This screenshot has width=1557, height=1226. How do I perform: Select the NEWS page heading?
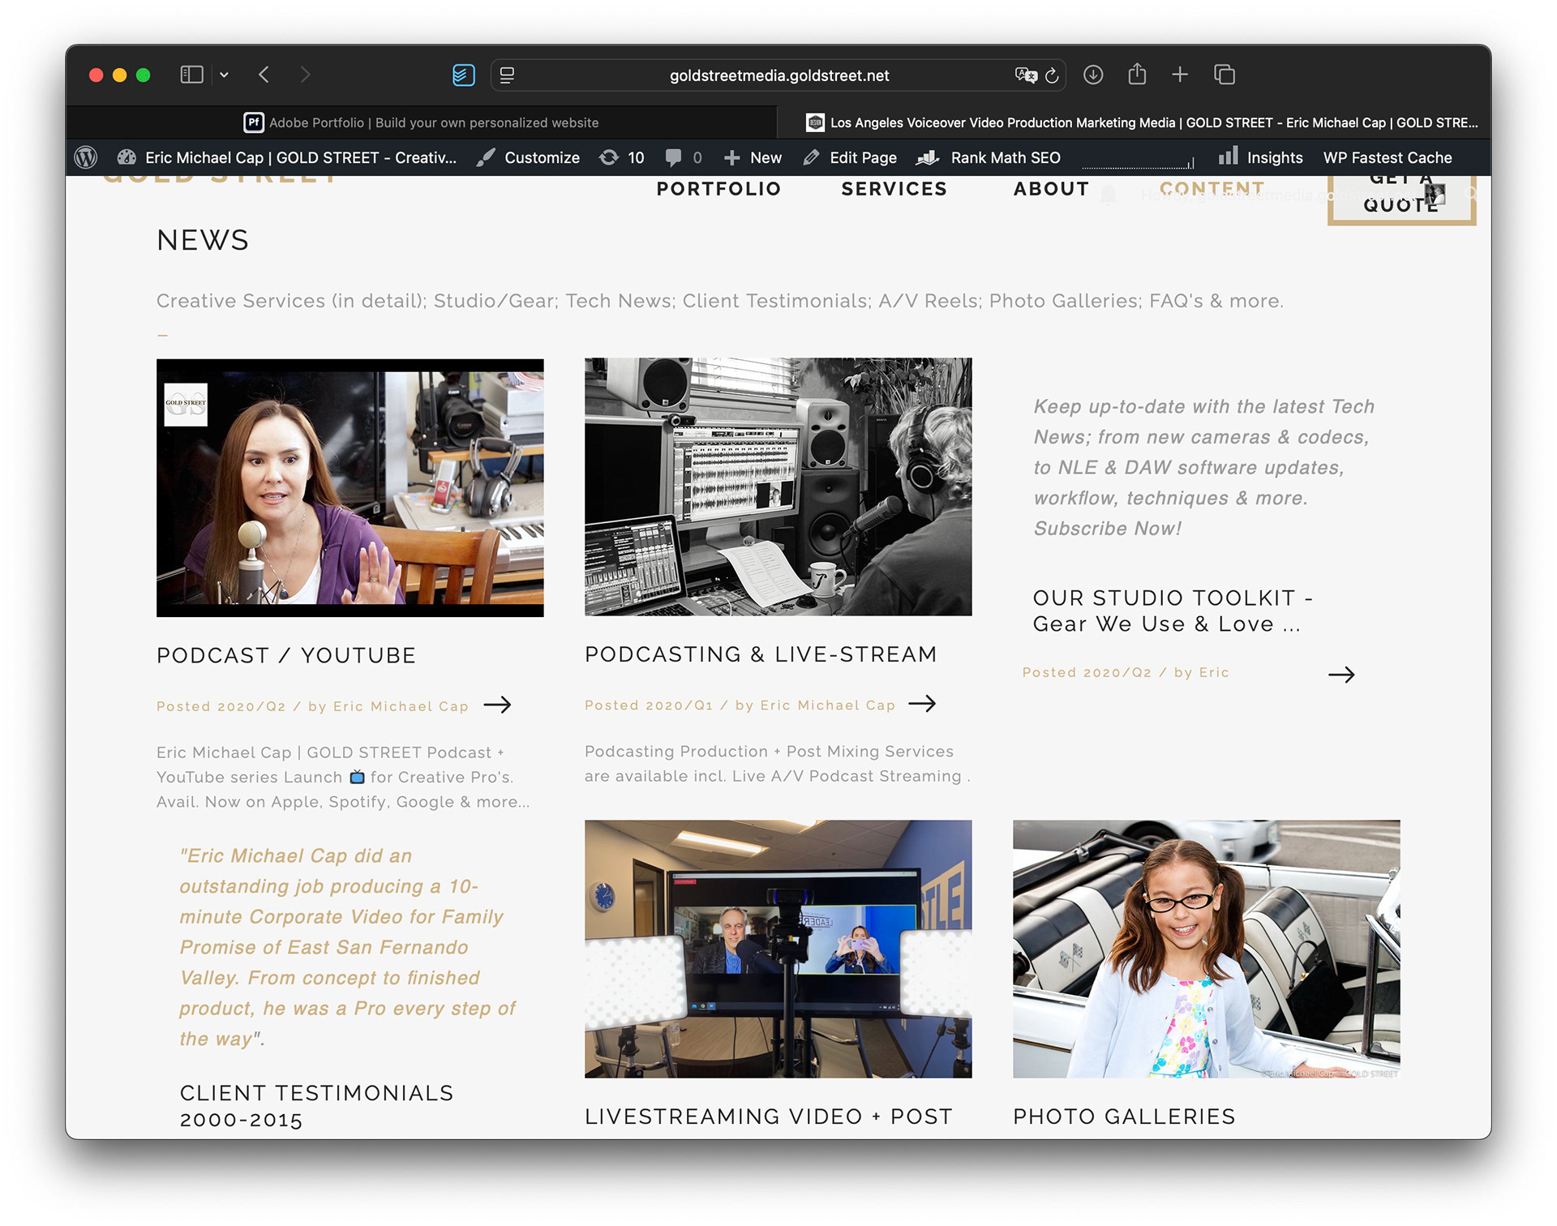[x=203, y=240]
